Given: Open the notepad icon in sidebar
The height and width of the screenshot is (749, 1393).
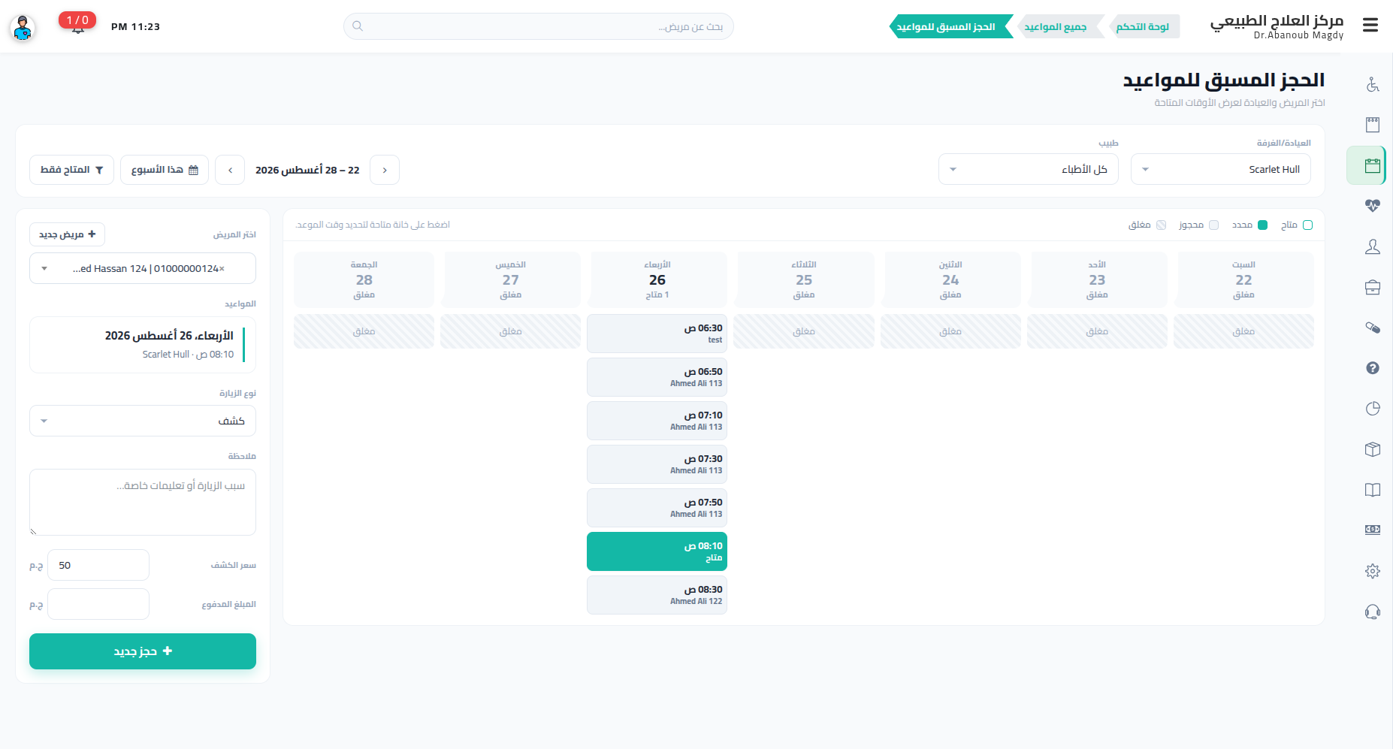Looking at the screenshot, I should 1373,125.
